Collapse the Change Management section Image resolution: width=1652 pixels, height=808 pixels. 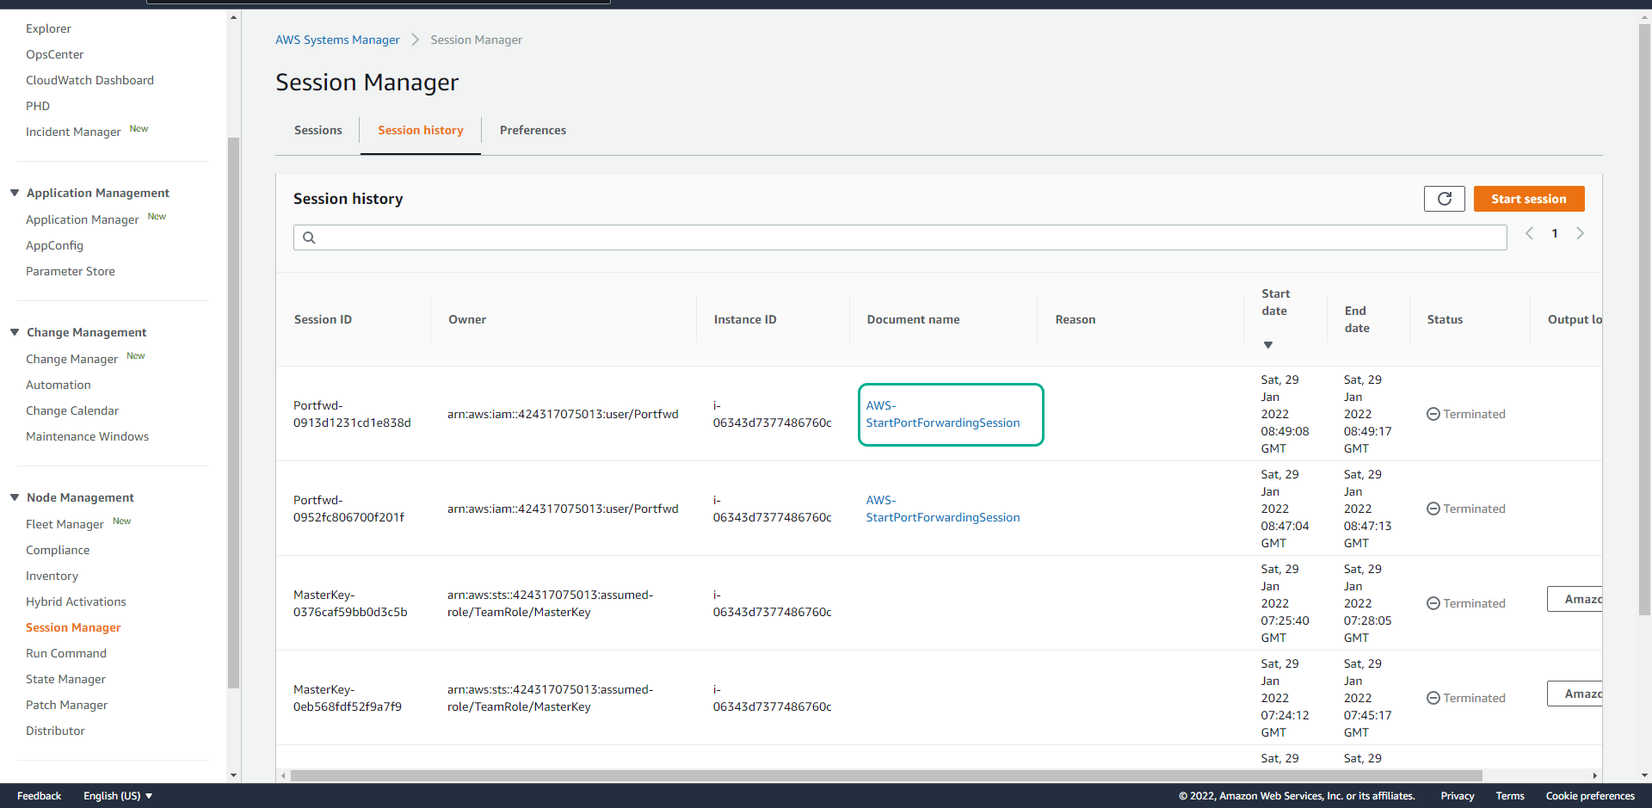(14, 331)
